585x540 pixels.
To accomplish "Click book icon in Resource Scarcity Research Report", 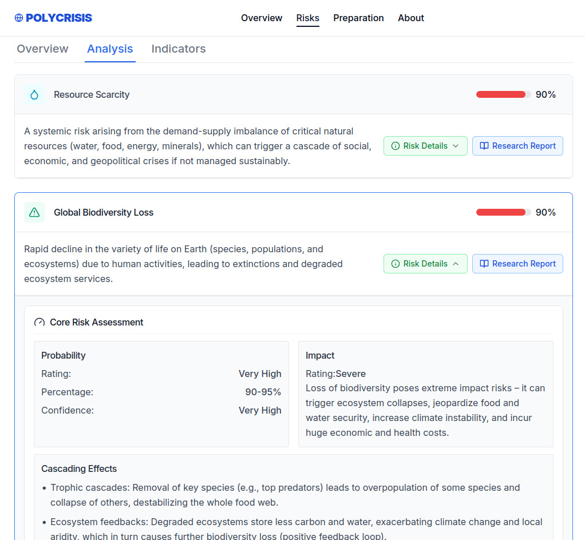I will coord(484,146).
